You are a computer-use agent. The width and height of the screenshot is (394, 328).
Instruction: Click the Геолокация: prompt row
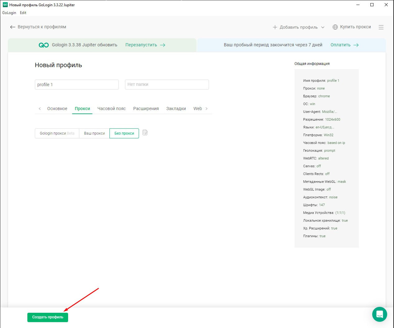tap(319, 150)
